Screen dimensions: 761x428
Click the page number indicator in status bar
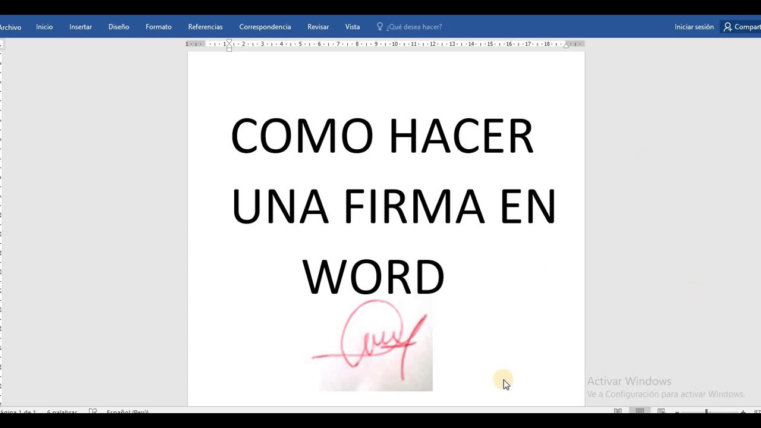(x=18, y=411)
